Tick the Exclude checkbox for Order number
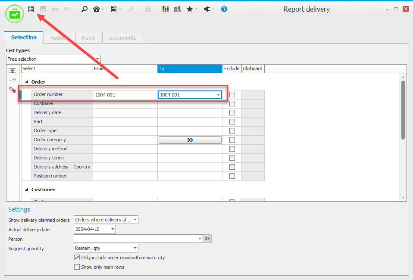413x280 pixels. click(232, 95)
